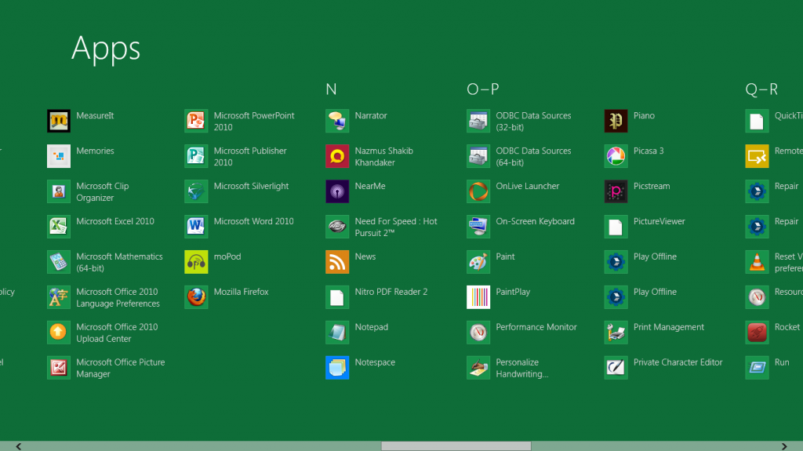Open On-Screen Keyboard icon
The width and height of the screenshot is (803, 451).
478,227
